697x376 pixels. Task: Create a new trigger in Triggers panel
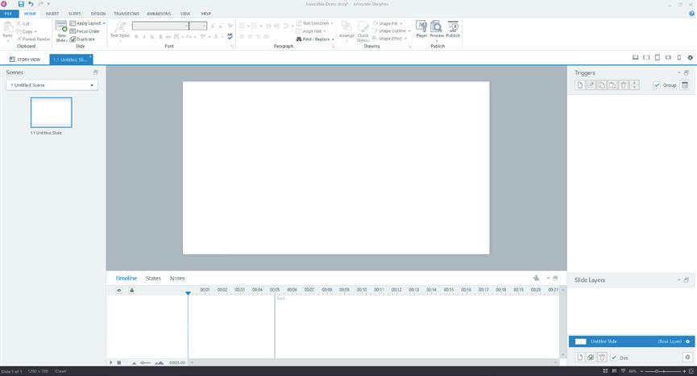click(579, 85)
